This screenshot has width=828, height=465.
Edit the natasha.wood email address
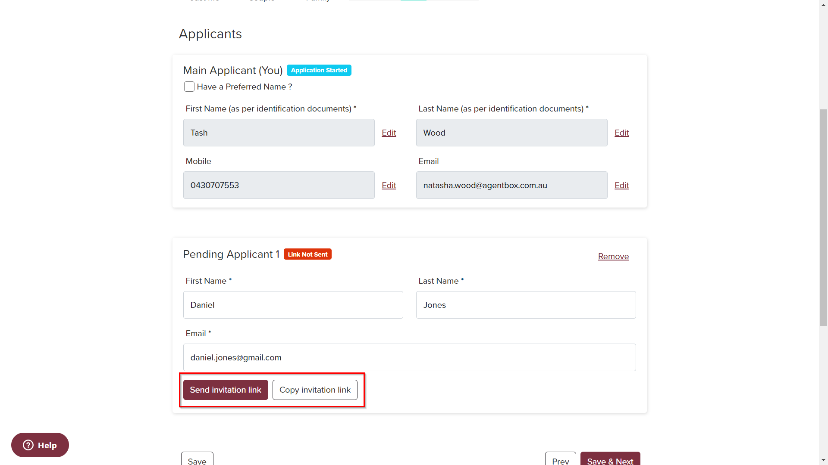click(x=621, y=185)
